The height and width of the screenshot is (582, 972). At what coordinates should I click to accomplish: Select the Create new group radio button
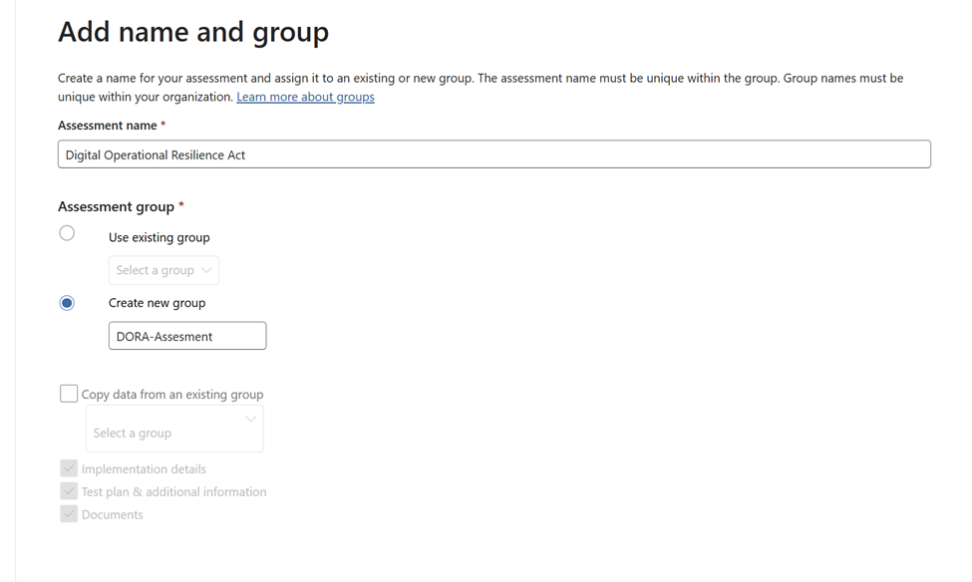(67, 303)
